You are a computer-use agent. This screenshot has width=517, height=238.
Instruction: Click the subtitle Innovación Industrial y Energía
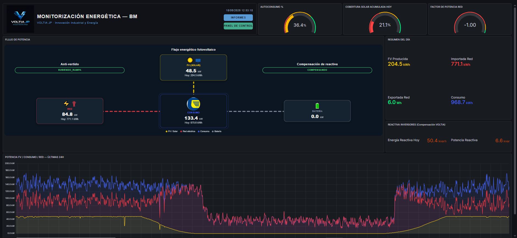click(x=76, y=23)
